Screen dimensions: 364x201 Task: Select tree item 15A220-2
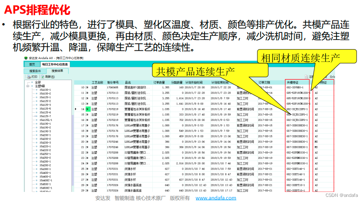[x=45, y=150]
